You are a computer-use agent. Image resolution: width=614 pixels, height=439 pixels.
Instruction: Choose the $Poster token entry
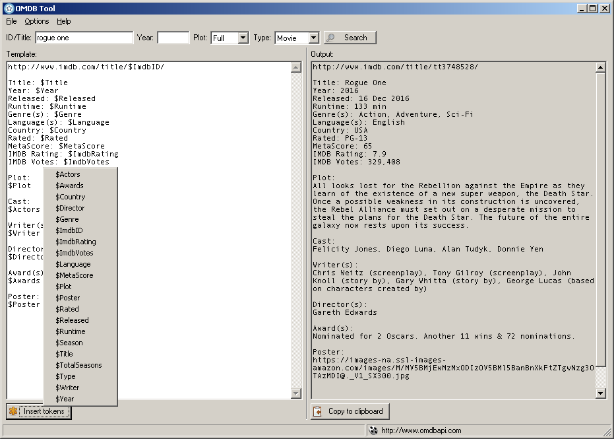(80, 298)
